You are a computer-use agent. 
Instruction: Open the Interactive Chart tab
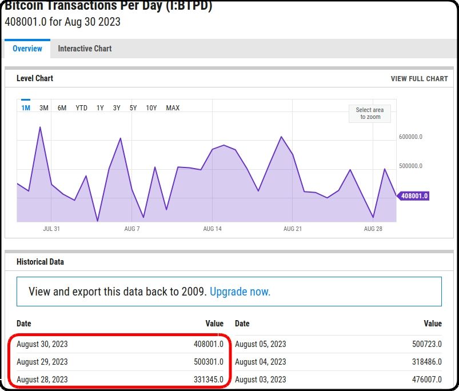click(x=85, y=49)
